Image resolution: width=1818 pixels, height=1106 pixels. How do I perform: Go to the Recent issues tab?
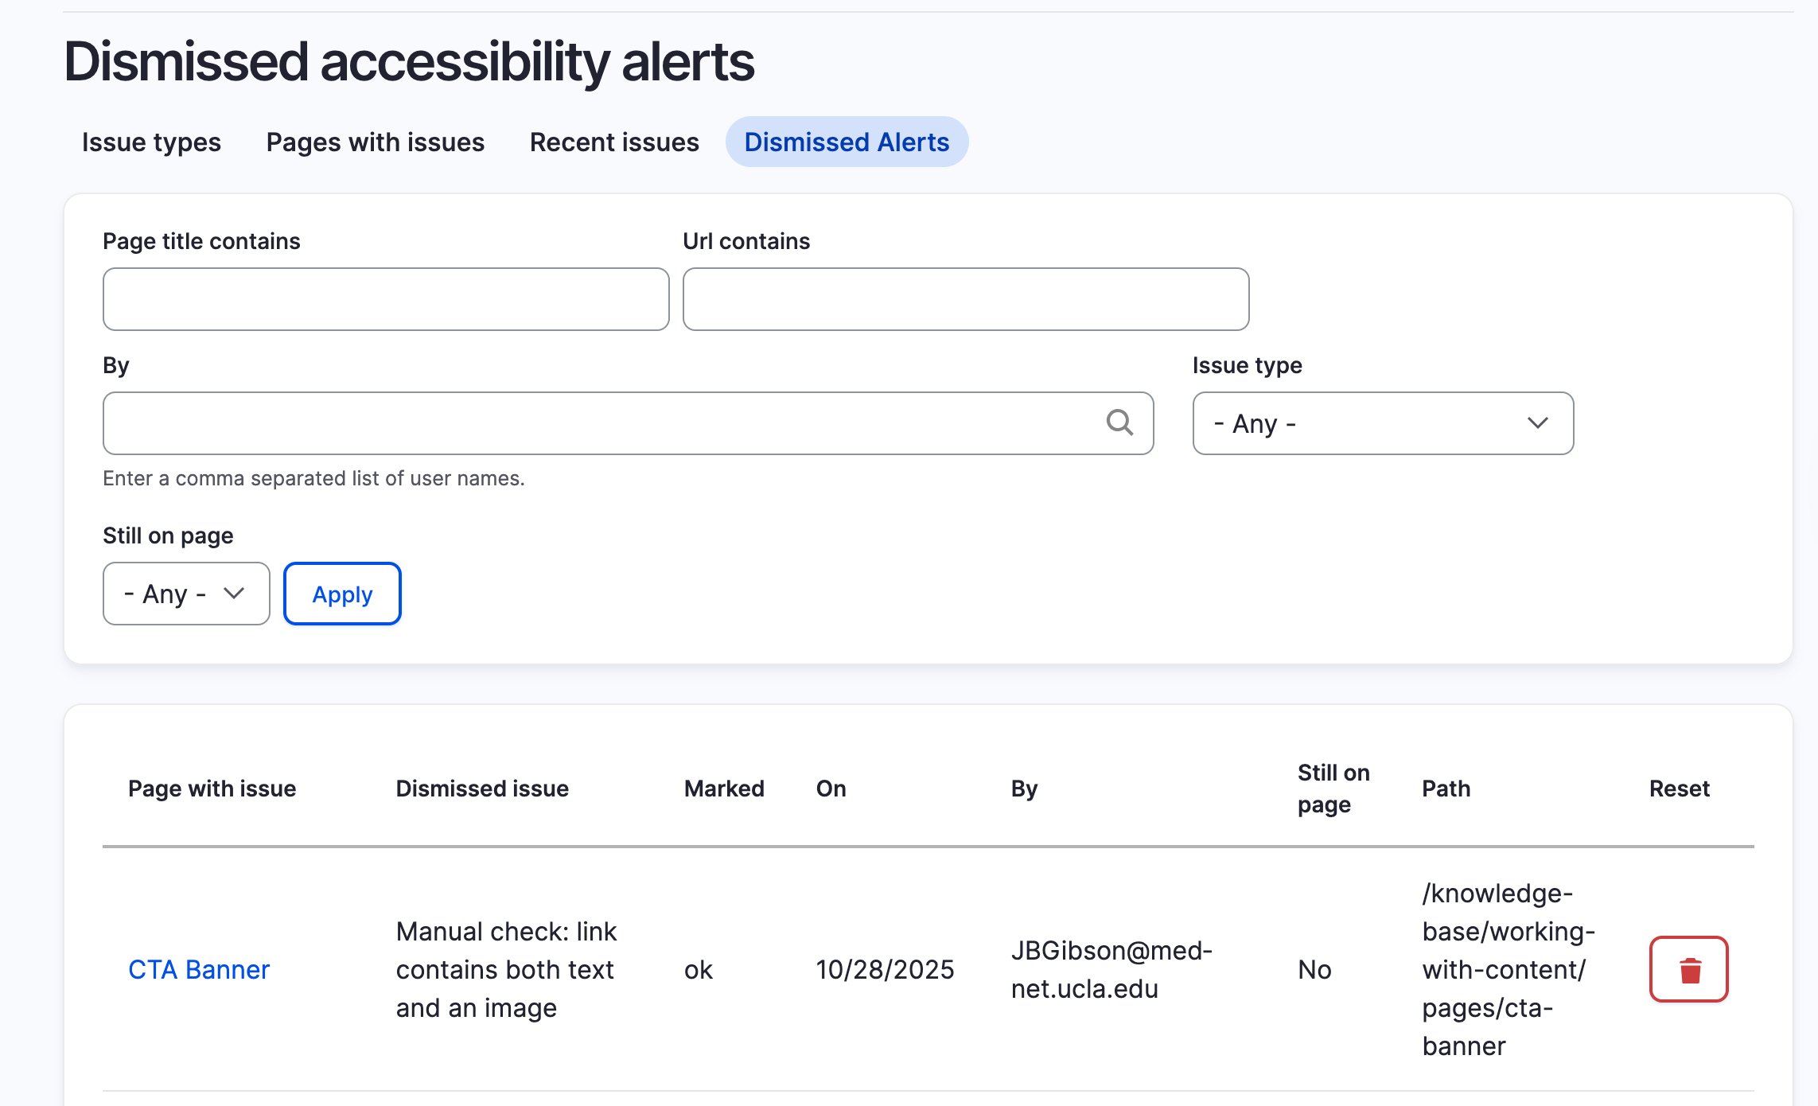coord(614,142)
